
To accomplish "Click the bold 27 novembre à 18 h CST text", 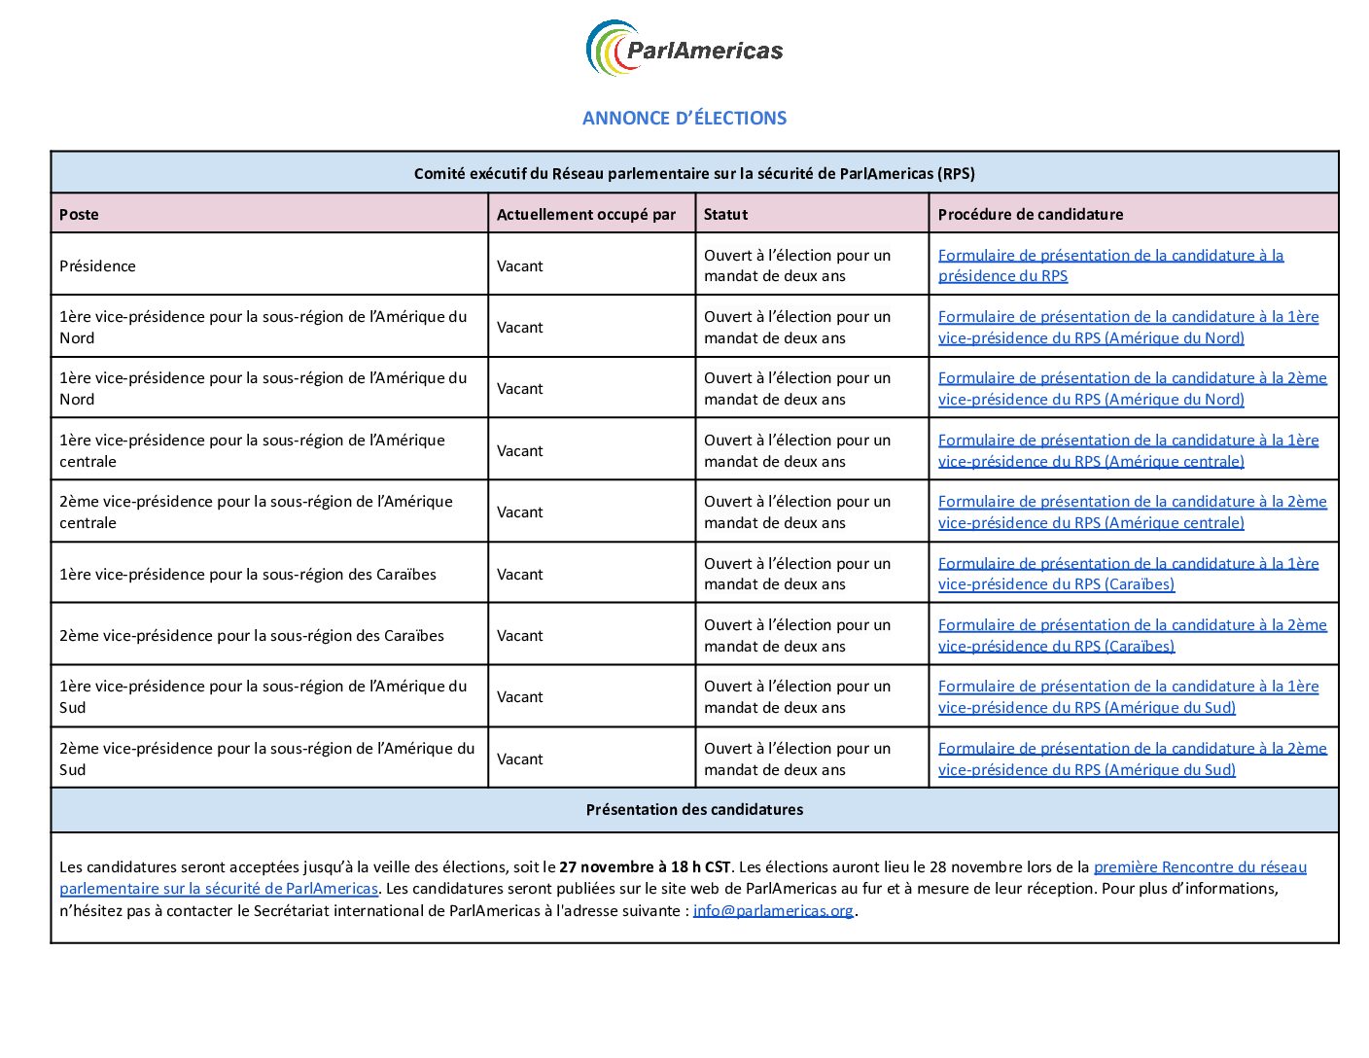I will (645, 867).
